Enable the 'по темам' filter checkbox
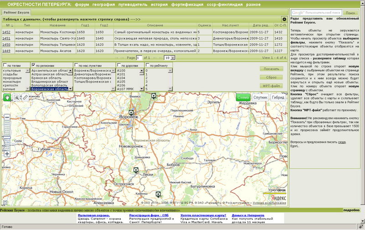This screenshot has width=365, height=230. [5, 66]
